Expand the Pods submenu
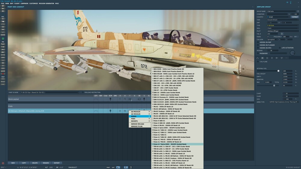This screenshot has width=301, height=169. pos(140,119)
